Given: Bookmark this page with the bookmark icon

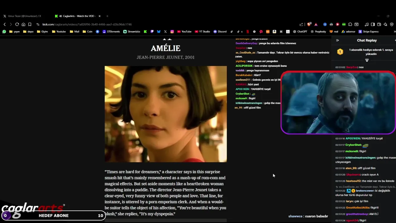Looking at the screenshot, I should pyautogui.click(x=30, y=24).
